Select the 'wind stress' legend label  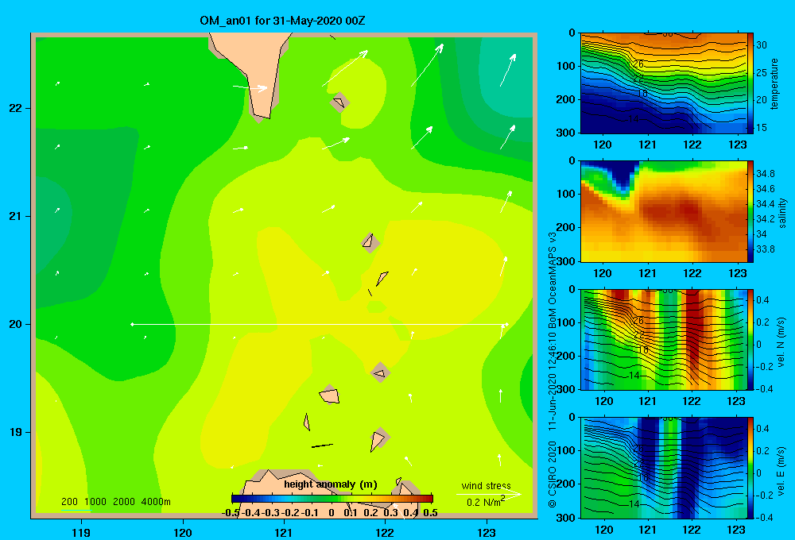[486, 485]
